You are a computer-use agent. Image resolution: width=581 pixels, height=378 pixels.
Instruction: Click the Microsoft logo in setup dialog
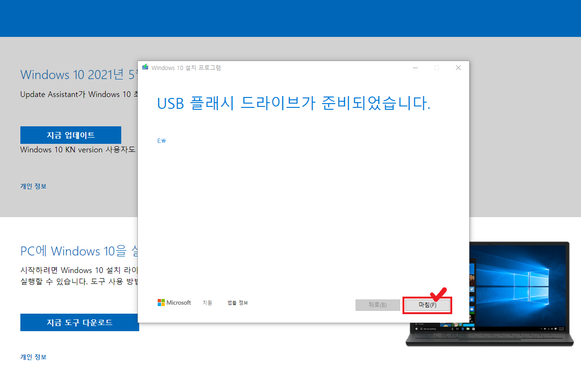[174, 303]
